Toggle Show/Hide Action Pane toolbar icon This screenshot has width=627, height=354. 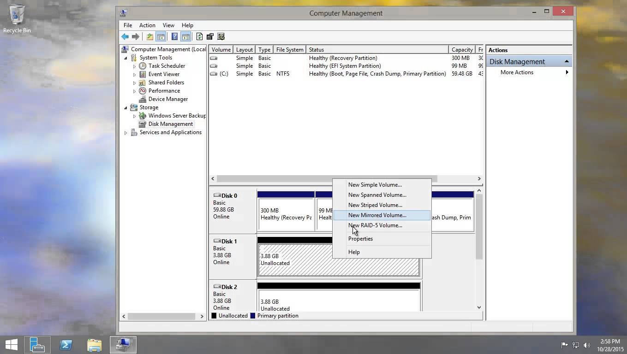(x=185, y=36)
